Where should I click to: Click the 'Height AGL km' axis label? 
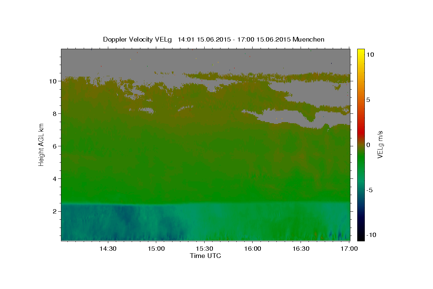41,144
